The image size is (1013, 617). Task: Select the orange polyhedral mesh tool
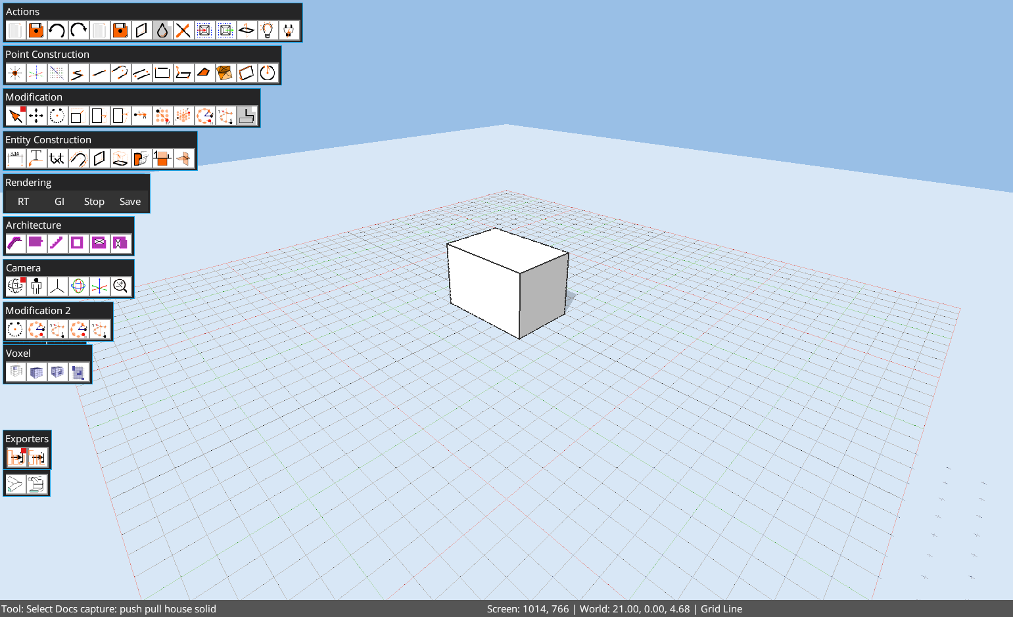(225, 73)
